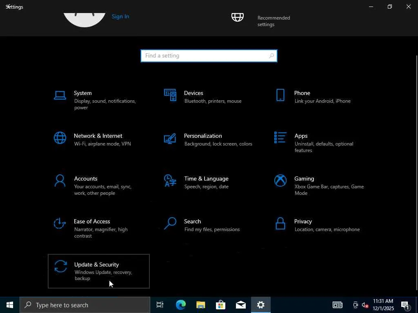Click the Sign In link
Viewport: 418px width, 313px height.
(x=120, y=16)
